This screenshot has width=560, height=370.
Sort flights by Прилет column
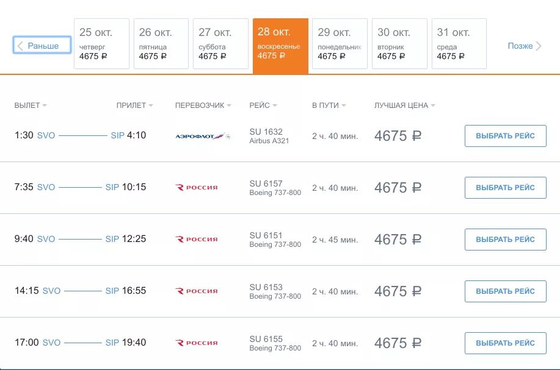pos(134,105)
